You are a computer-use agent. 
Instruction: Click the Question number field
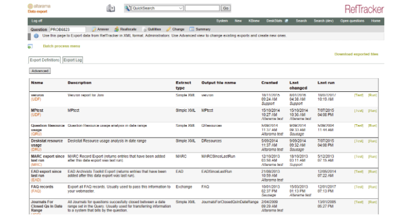pos(67,29)
